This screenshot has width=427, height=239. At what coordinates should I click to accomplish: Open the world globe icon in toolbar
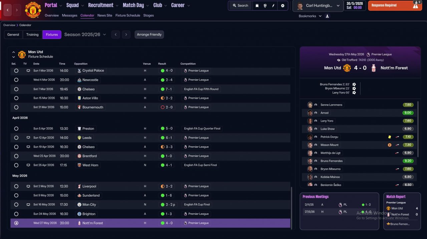[x=265, y=6]
